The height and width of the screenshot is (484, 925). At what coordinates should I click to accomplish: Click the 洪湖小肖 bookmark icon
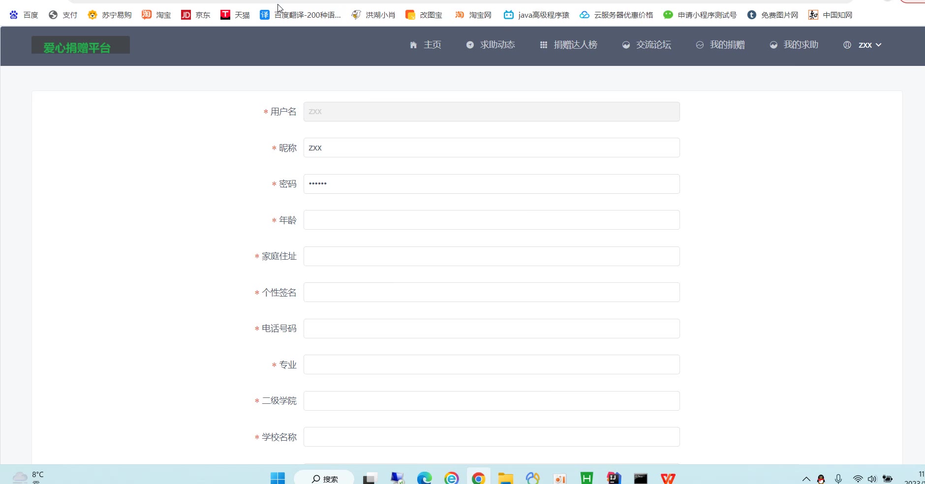(x=356, y=15)
